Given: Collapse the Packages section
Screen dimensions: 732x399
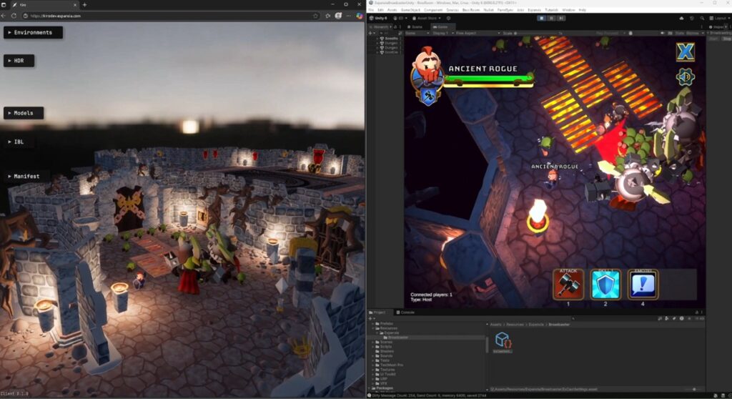Looking at the screenshot, I should click(370, 388).
